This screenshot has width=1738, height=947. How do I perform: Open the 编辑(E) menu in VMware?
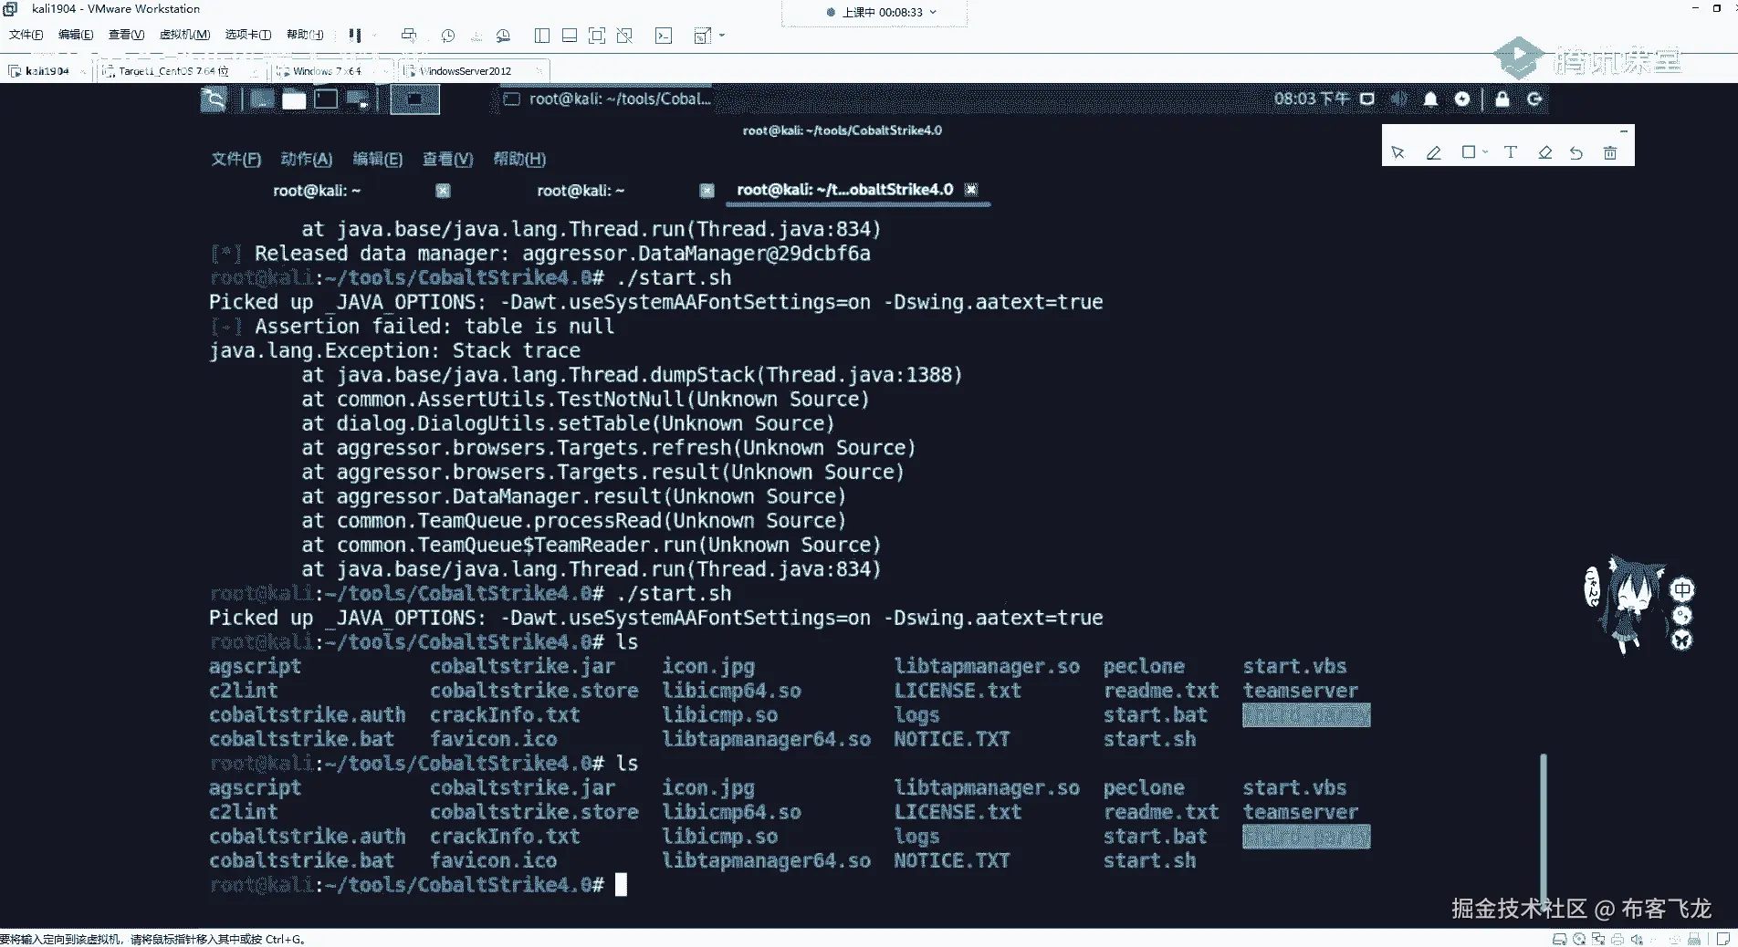(x=76, y=35)
